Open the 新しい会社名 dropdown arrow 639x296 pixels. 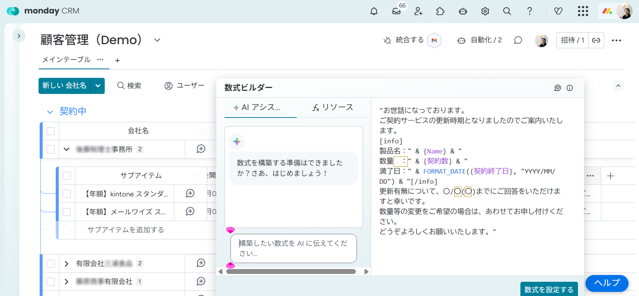click(98, 86)
